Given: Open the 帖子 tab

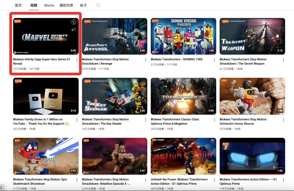Looking at the screenshot, I should (83, 5).
